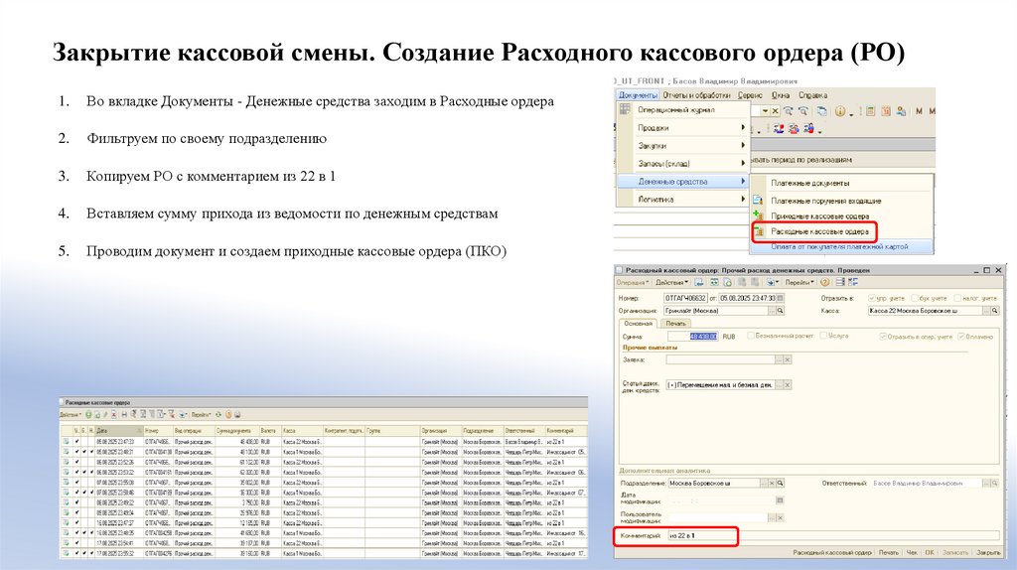
Task: Click green add icon in orders list toolbar
Action: 88,415
